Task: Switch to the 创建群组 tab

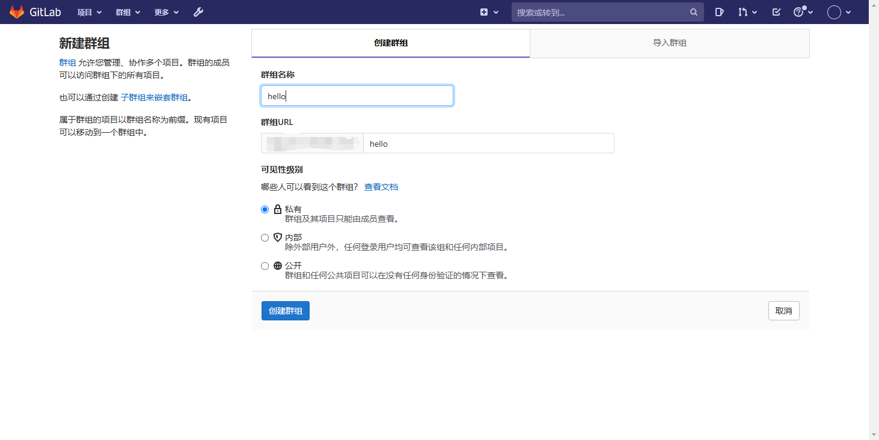Action: pyautogui.click(x=391, y=43)
